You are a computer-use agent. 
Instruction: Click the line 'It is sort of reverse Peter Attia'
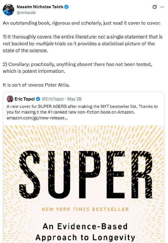[36, 85]
